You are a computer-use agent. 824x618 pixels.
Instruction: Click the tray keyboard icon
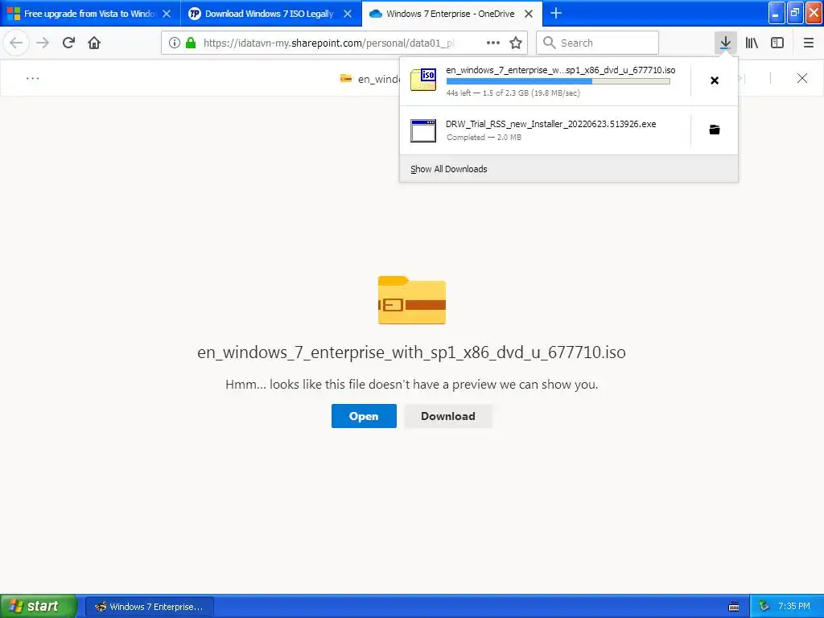(x=734, y=607)
